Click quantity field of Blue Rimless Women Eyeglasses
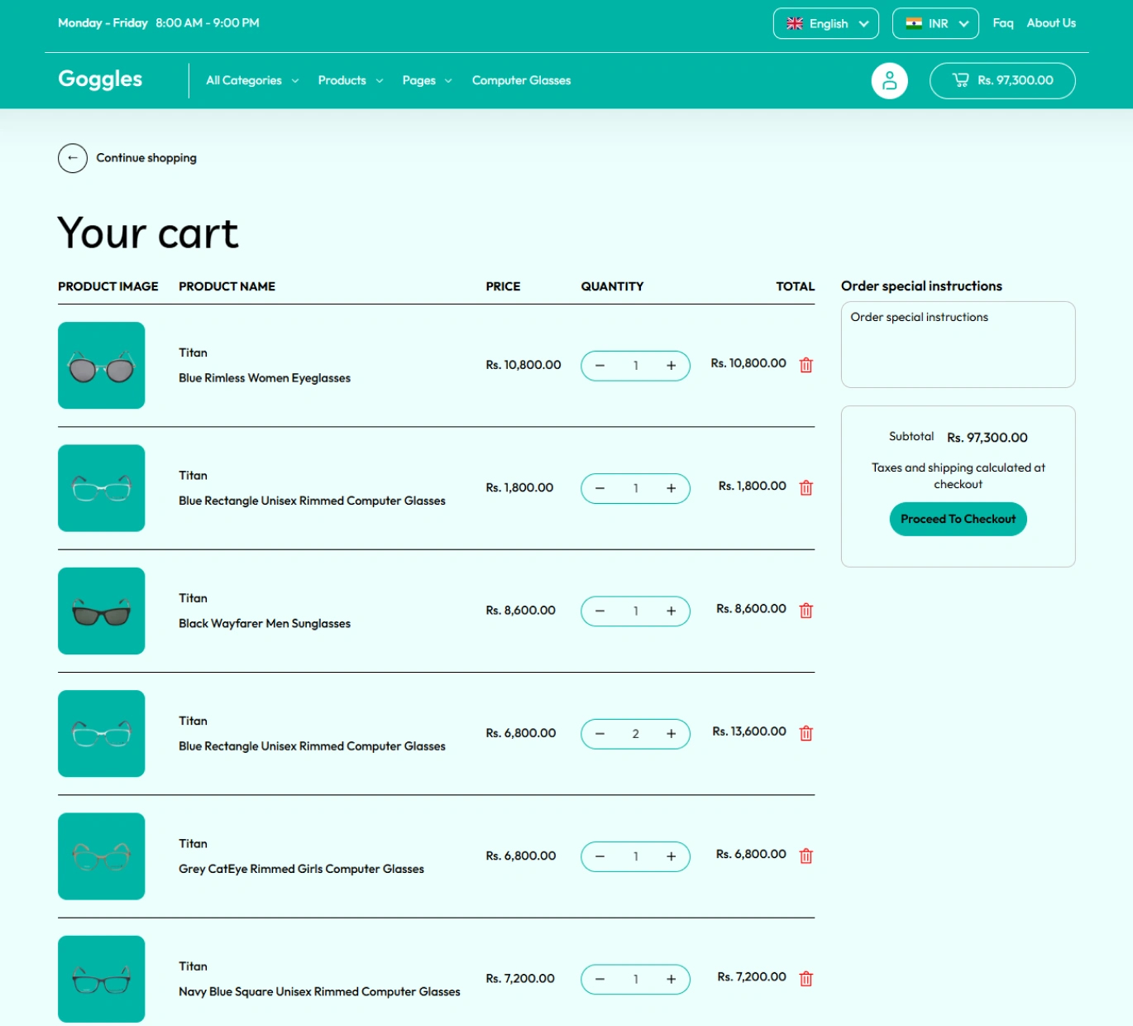Image resolution: width=1133 pixels, height=1026 pixels. pyautogui.click(x=635, y=366)
